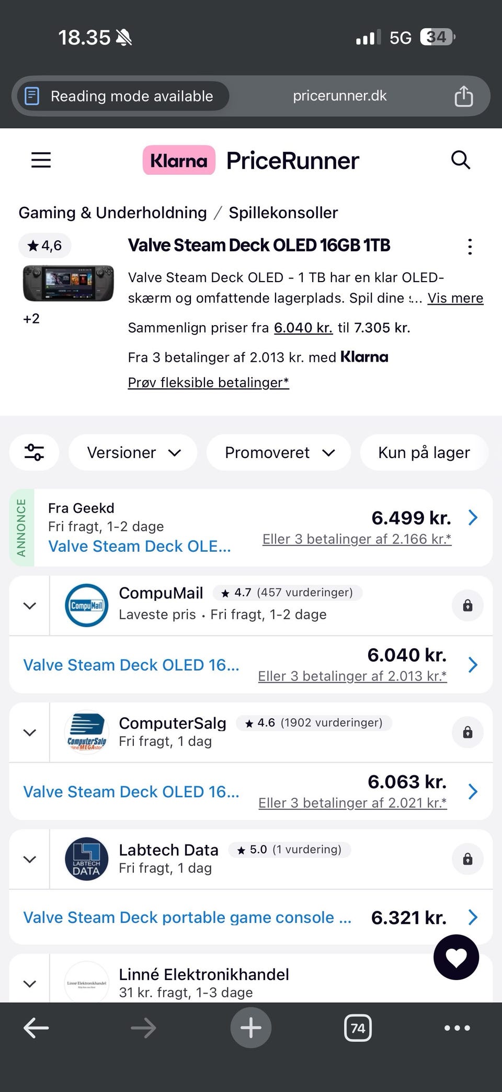The height and width of the screenshot is (1092, 502).
Task: Expand the ComputerSalg store details
Action: pyautogui.click(x=30, y=732)
